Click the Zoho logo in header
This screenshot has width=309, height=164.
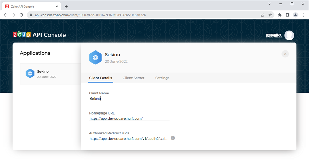click(22, 35)
